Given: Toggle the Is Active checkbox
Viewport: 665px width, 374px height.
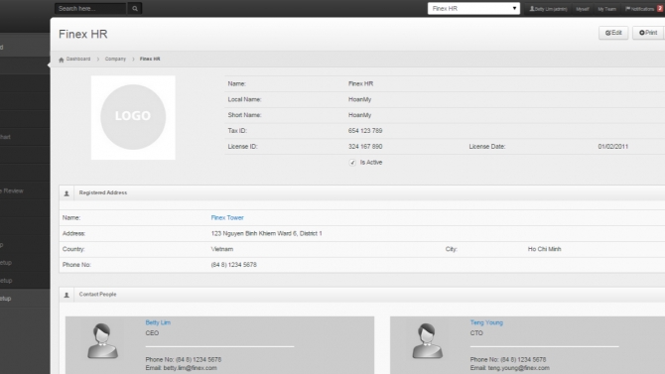Looking at the screenshot, I should click(352, 163).
